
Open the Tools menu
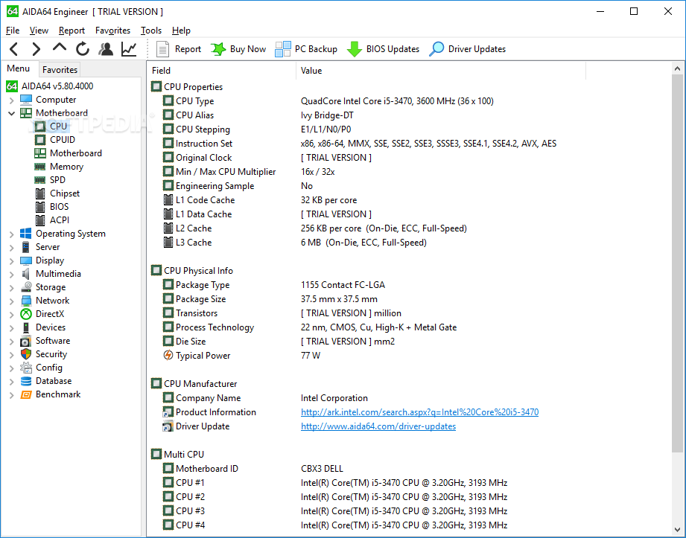(151, 31)
